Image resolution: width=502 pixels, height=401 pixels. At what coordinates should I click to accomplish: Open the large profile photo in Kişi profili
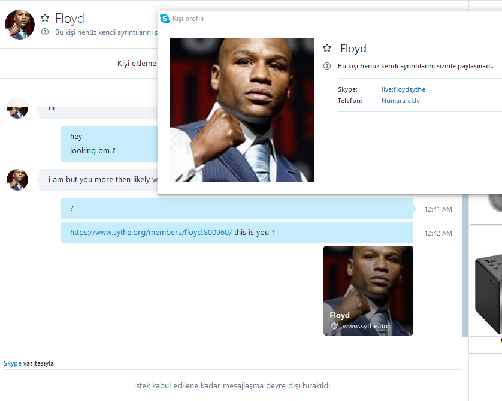pos(242,110)
